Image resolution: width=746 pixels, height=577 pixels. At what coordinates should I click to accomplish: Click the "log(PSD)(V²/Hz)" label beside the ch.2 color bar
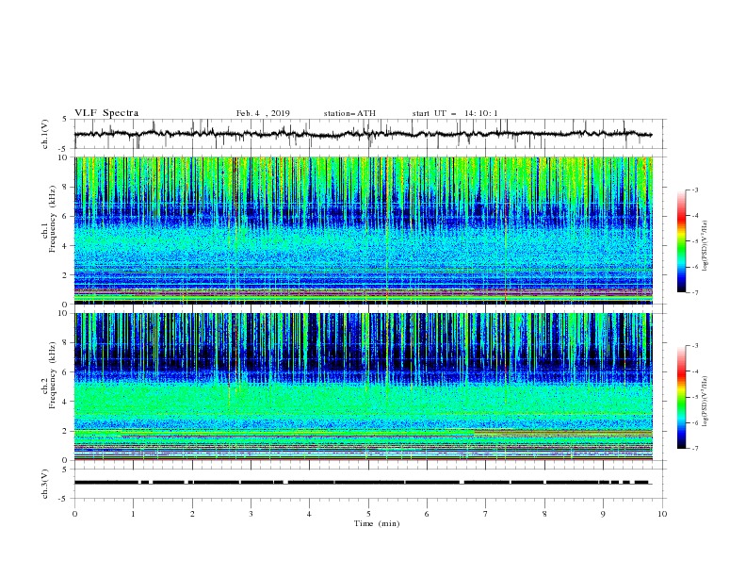[x=705, y=401]
